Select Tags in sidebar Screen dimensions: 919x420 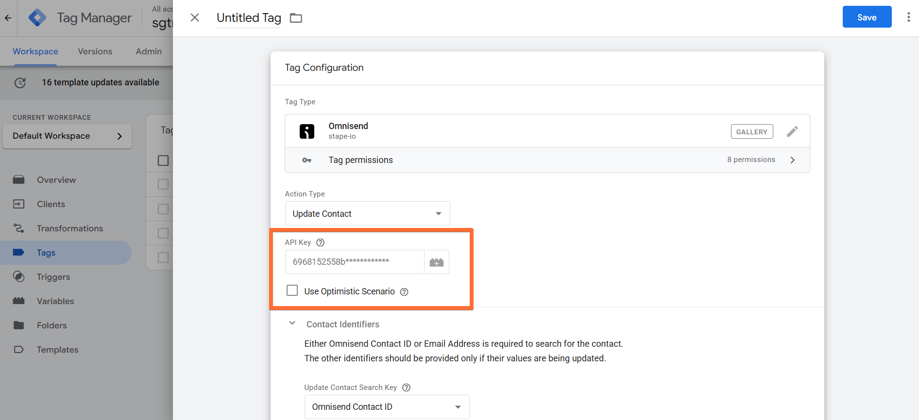(x=46, y=253)
